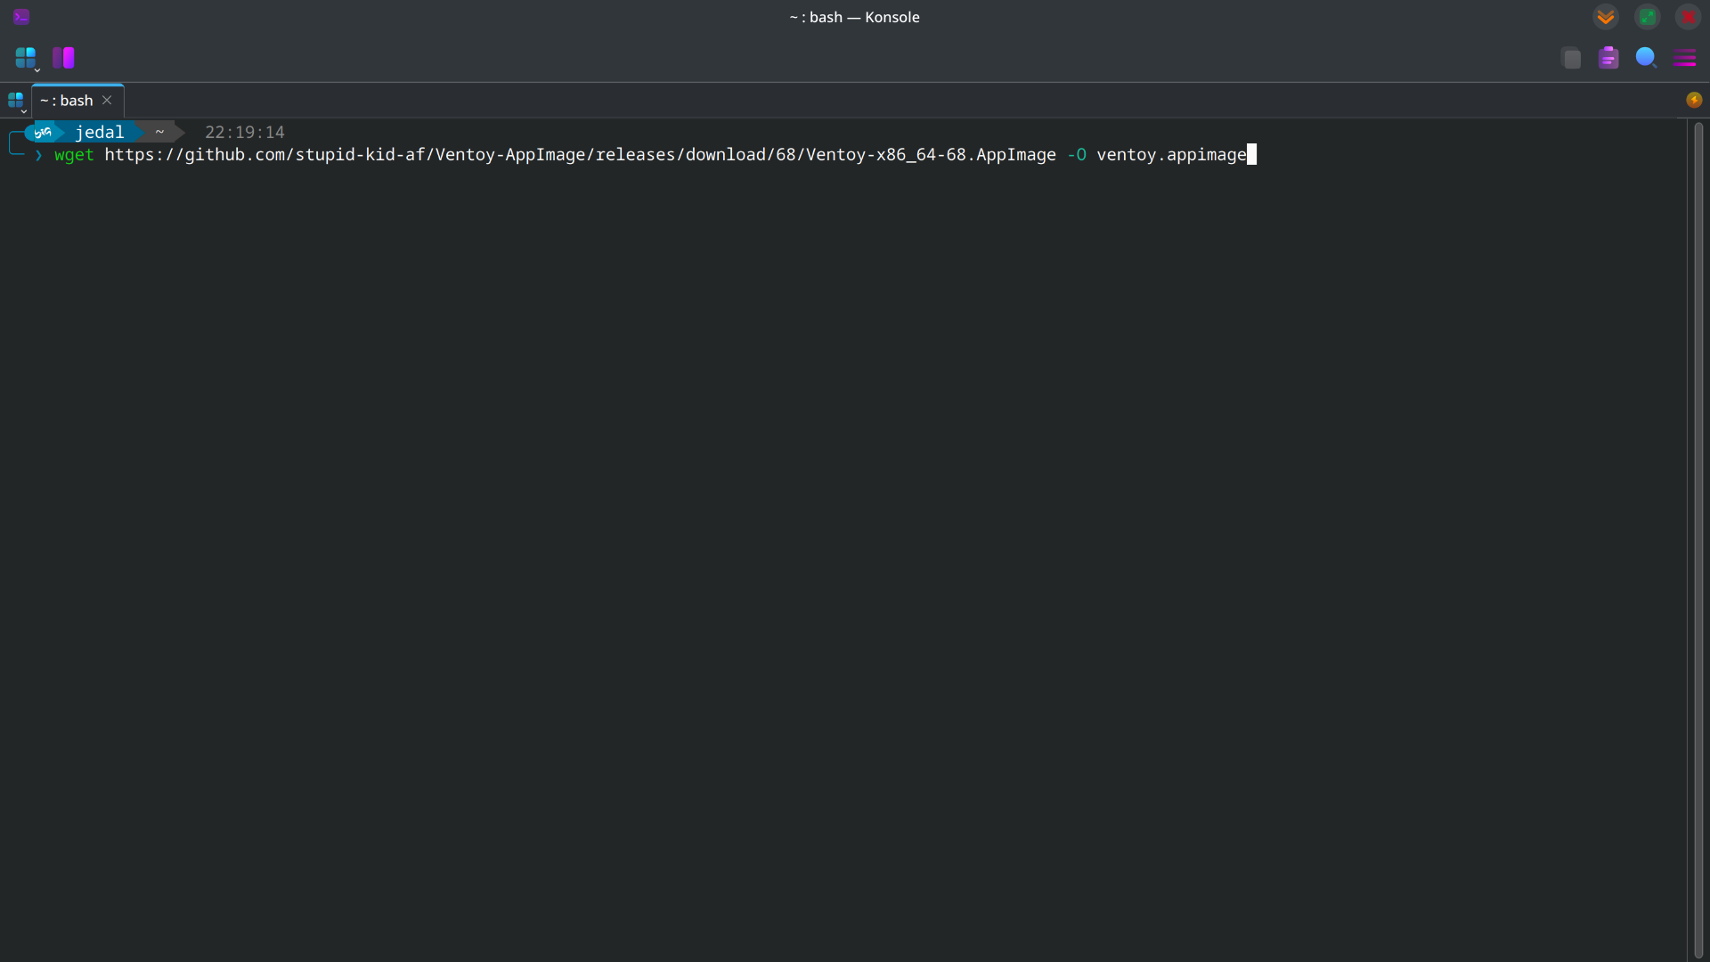The width and height of the screenshot is (1710, 962).
Task: Click the timestamp 22:19:14
Action: coord(245,132)
